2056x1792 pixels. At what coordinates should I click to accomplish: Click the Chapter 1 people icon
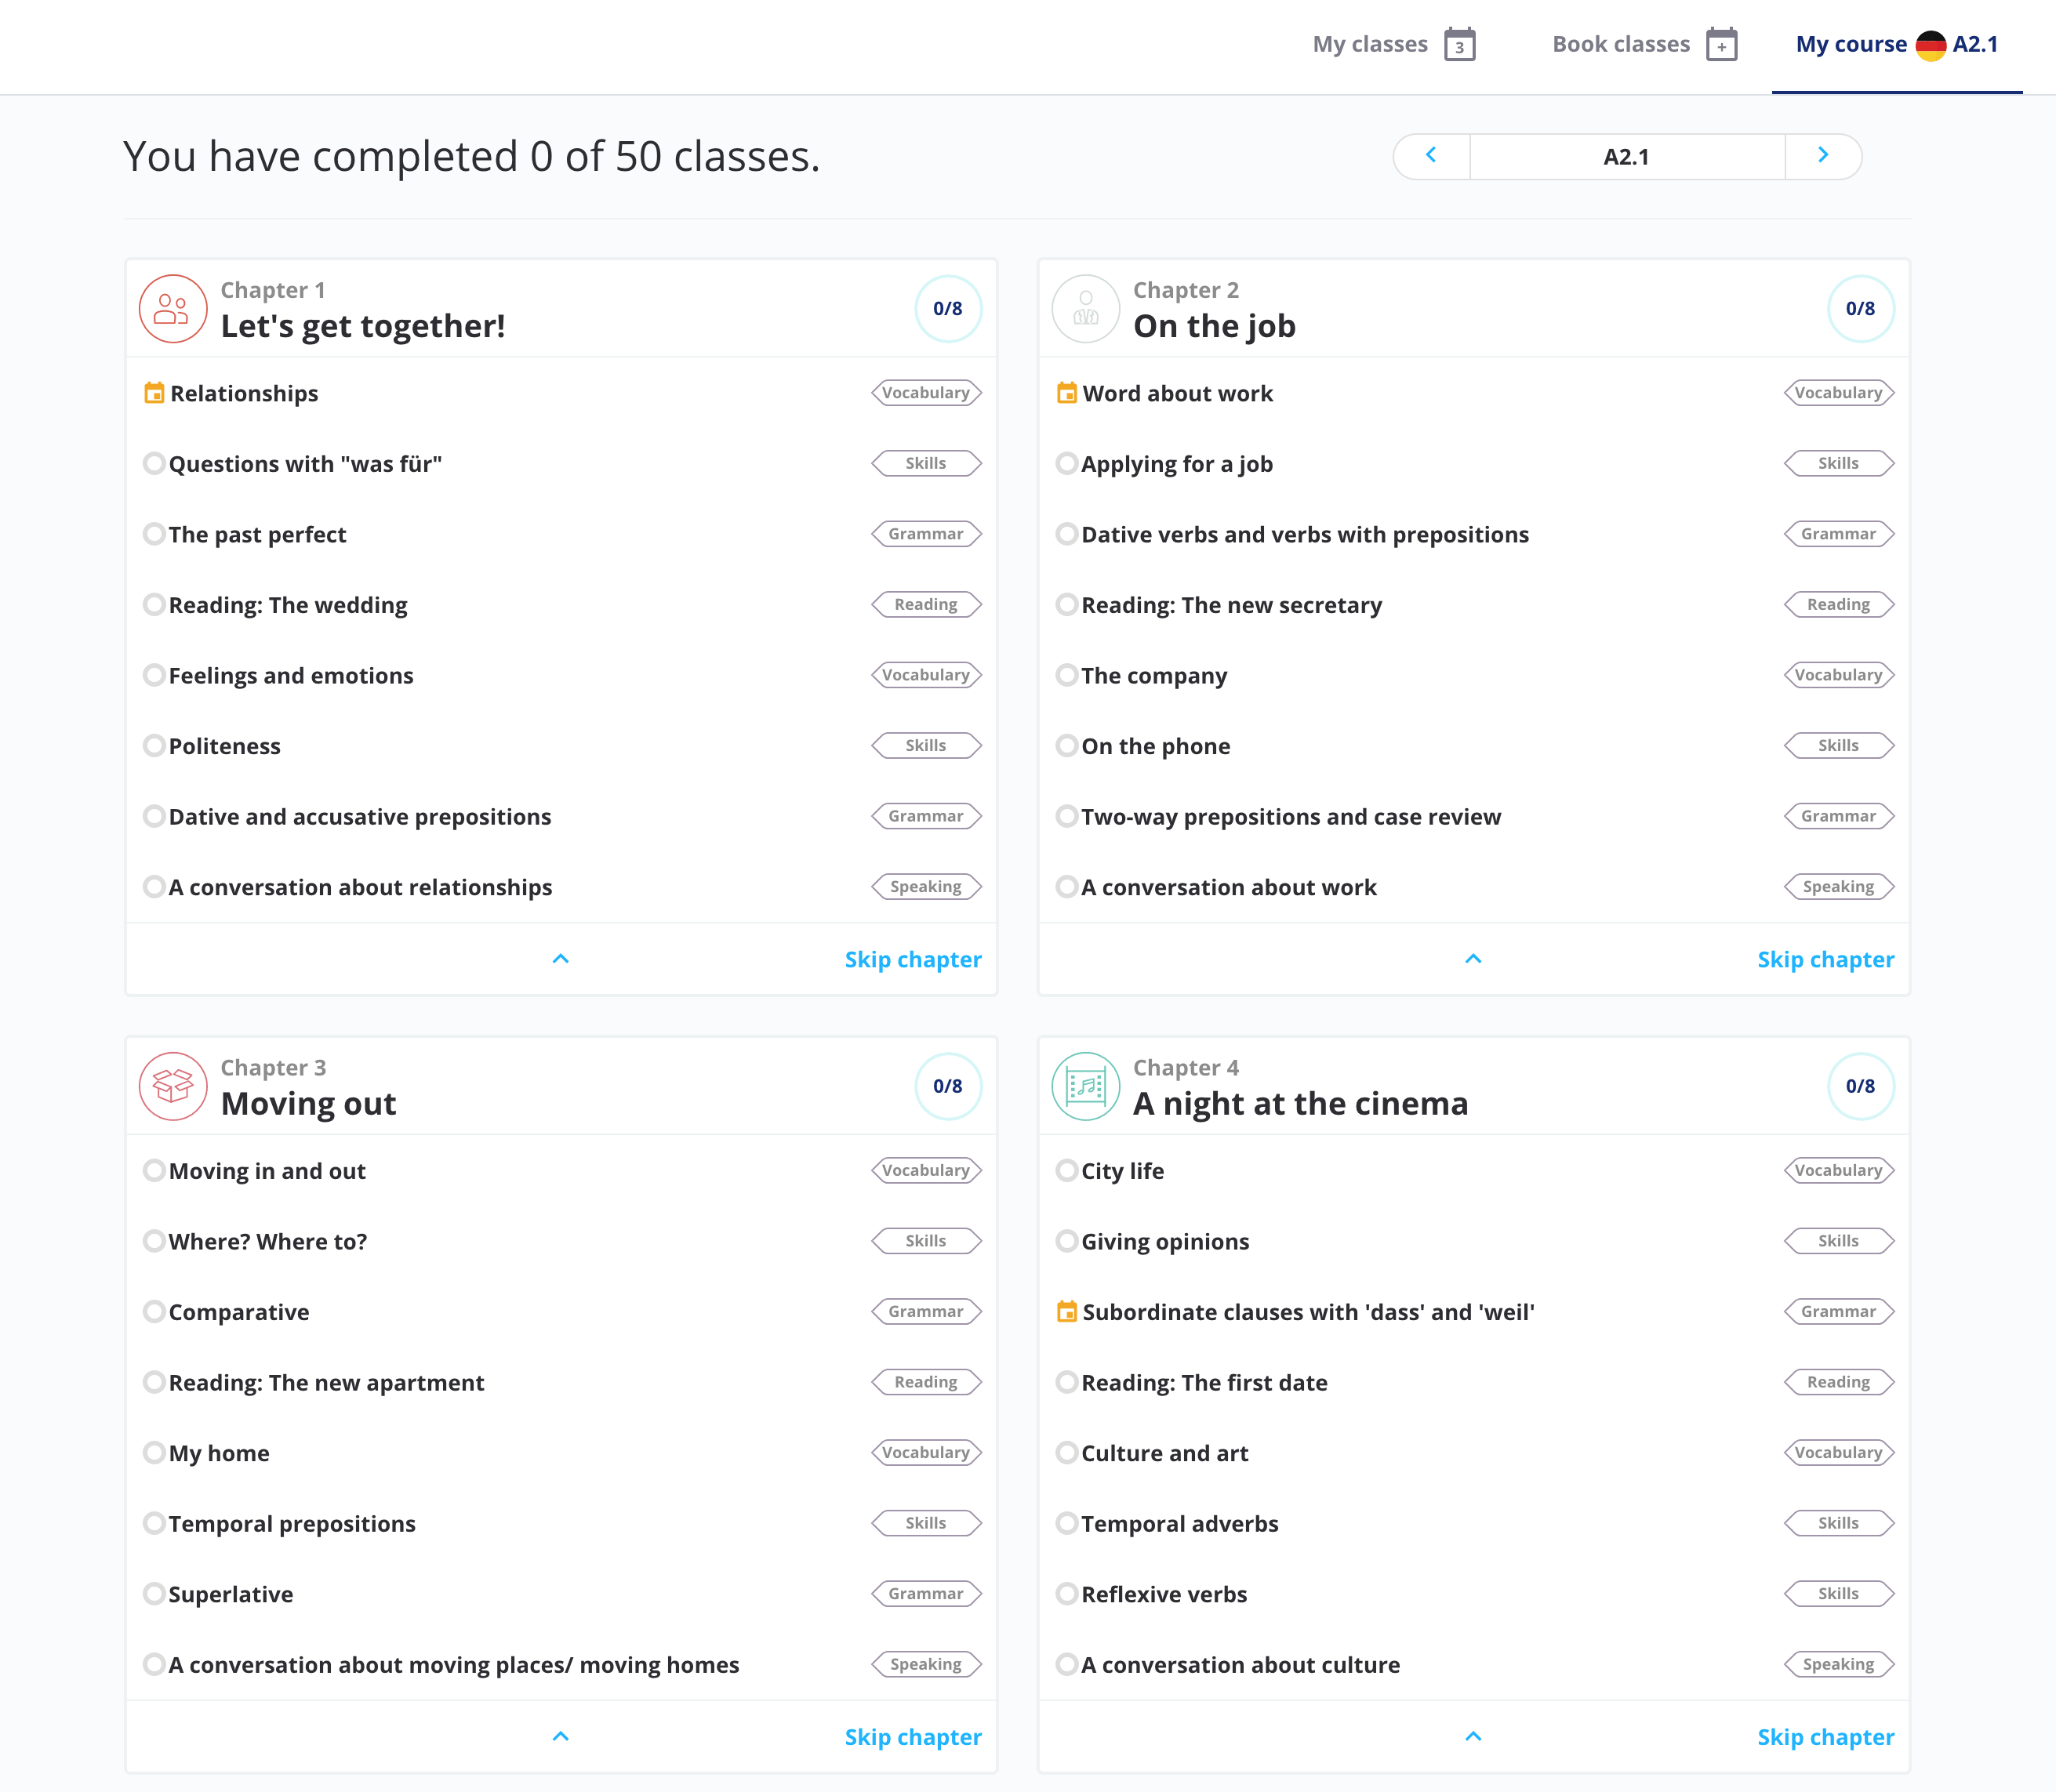tap(172, 309)
